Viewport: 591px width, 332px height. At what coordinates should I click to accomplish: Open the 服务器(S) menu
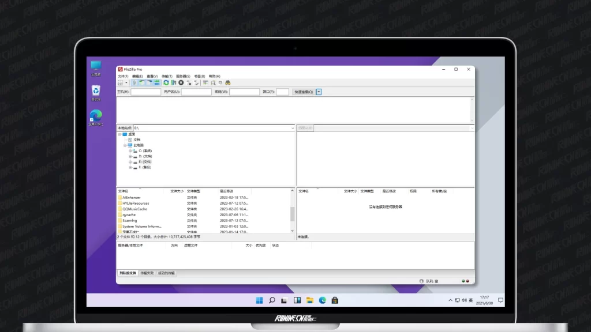click(183, 76)
